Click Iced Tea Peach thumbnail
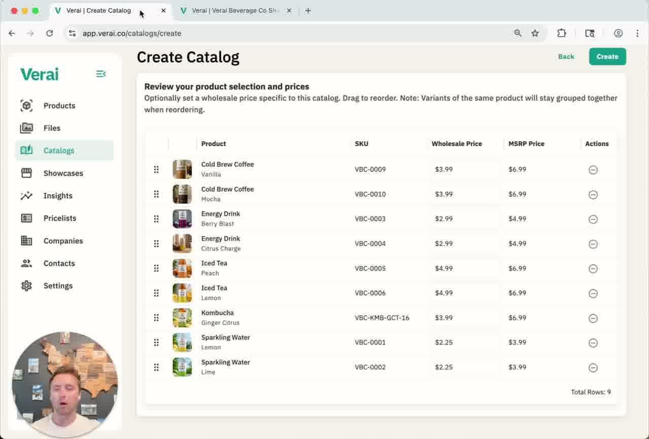This screenshot has height=439, width=649. click(x=182, y=268)
